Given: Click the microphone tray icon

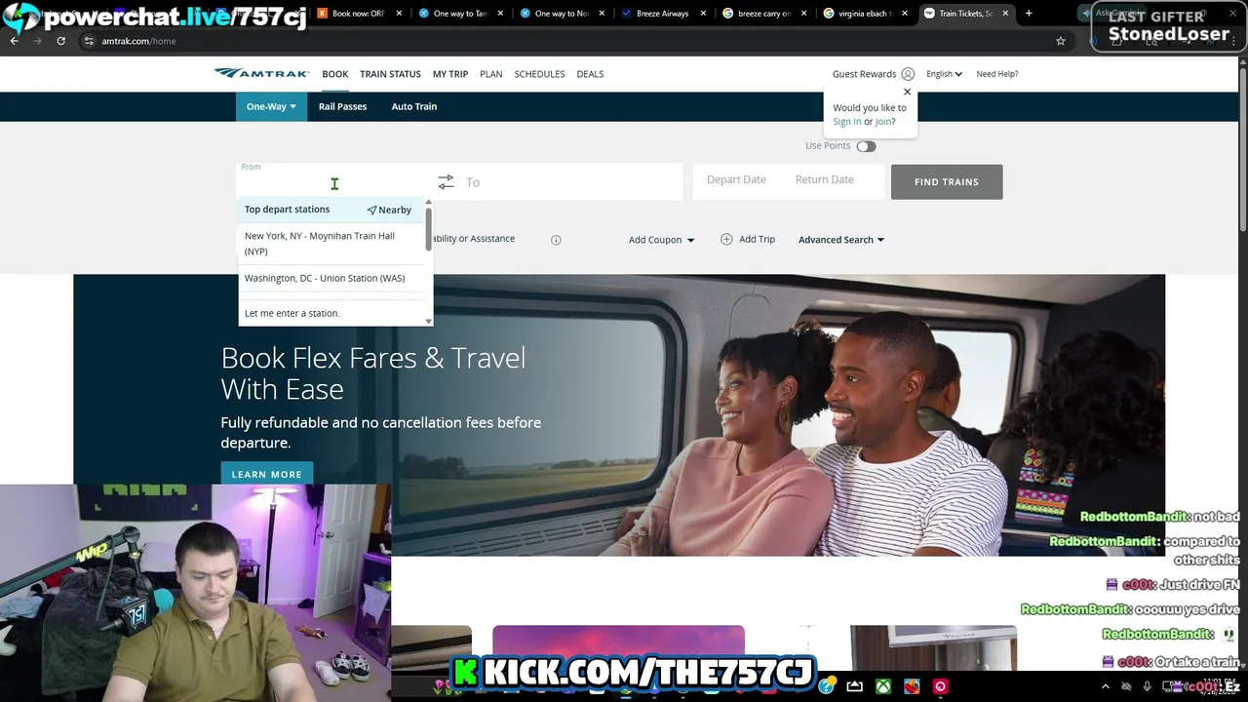Looking at the screenshot, I should point(1147,686).
